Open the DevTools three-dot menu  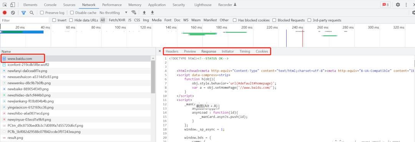coord(406,5)
